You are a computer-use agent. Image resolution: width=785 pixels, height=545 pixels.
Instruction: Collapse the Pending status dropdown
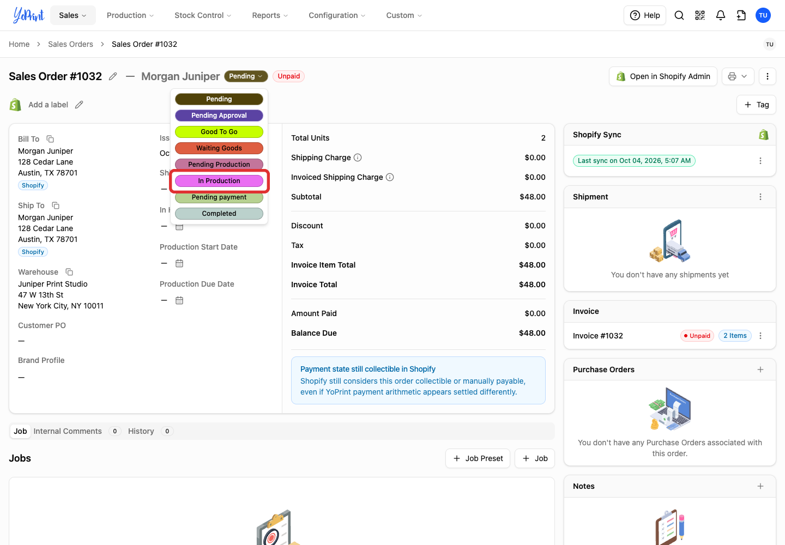coord(246,76)
